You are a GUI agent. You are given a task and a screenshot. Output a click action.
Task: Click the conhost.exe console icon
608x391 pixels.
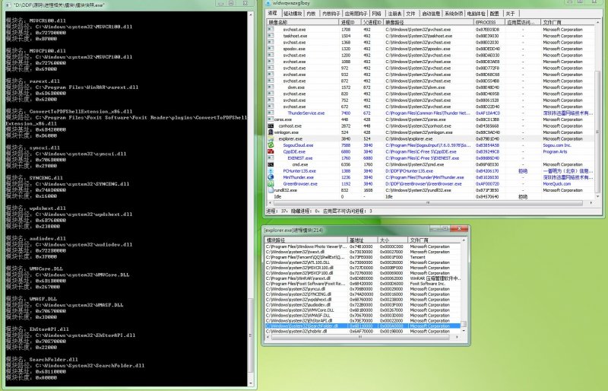[x=271, y=126]
